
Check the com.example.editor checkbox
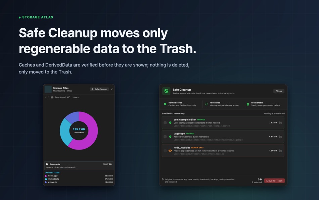[x=165, y=123]
